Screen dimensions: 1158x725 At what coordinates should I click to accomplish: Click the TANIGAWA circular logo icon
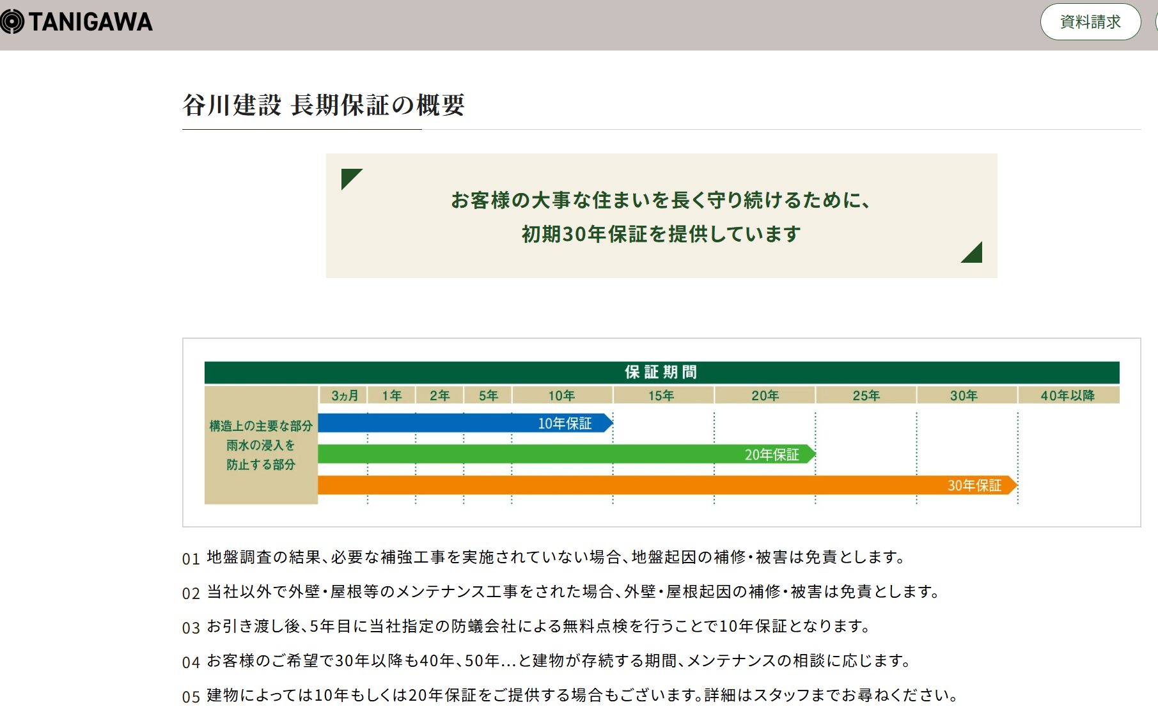pyautogui.click(x=12, y=22)
